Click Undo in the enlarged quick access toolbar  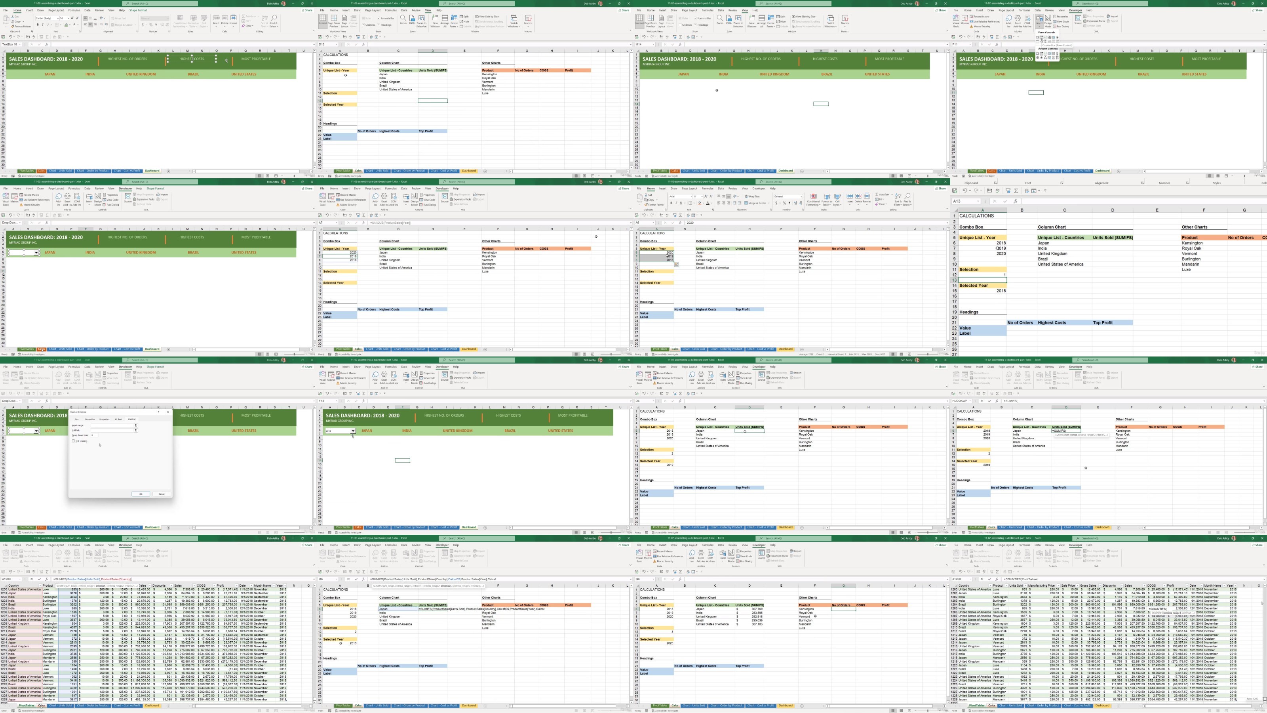pos(965,191)
